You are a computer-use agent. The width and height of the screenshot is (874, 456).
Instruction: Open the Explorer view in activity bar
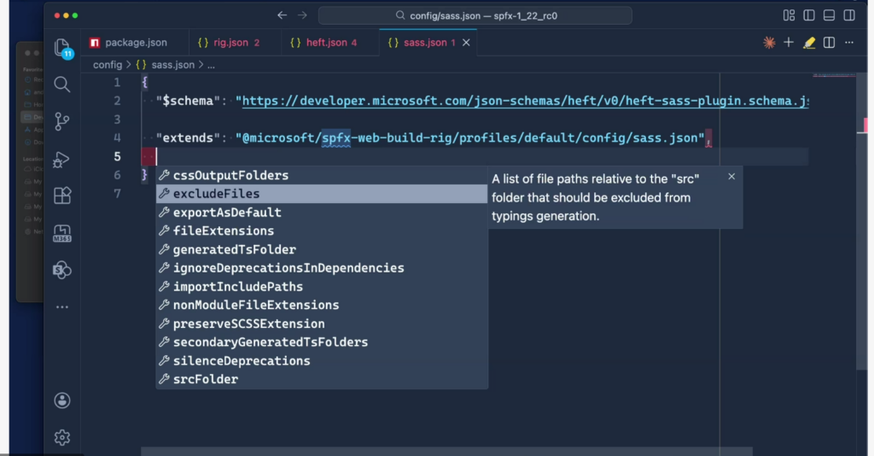61,47
